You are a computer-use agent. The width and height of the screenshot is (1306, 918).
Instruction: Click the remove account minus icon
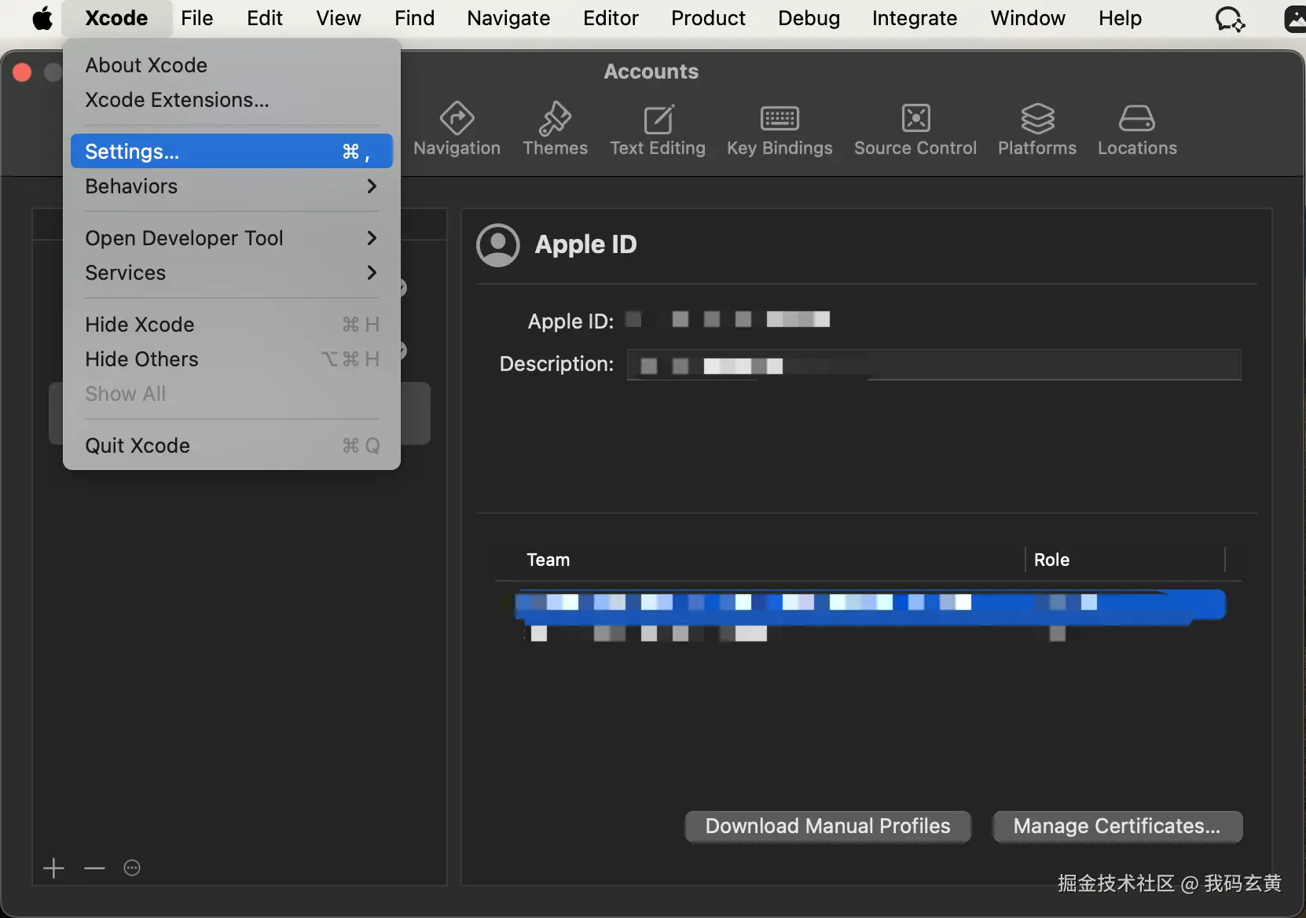coord(94,868)
